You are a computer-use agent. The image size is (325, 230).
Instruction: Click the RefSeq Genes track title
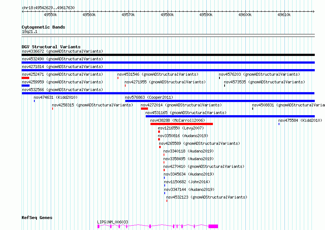click(37, 218)
